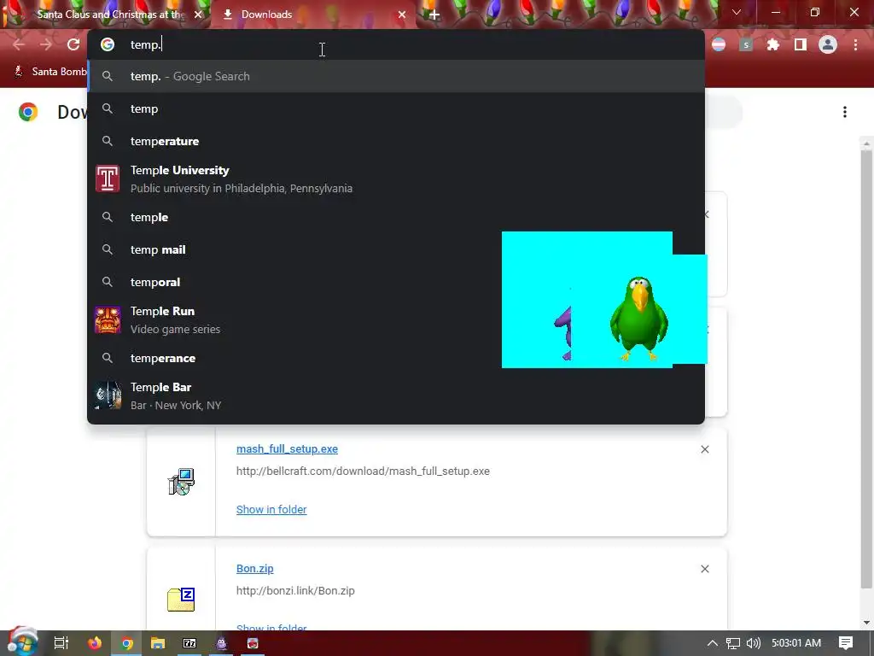Click the Google icon in address bar
Screen dimensions: 874x656
(108, 44)
